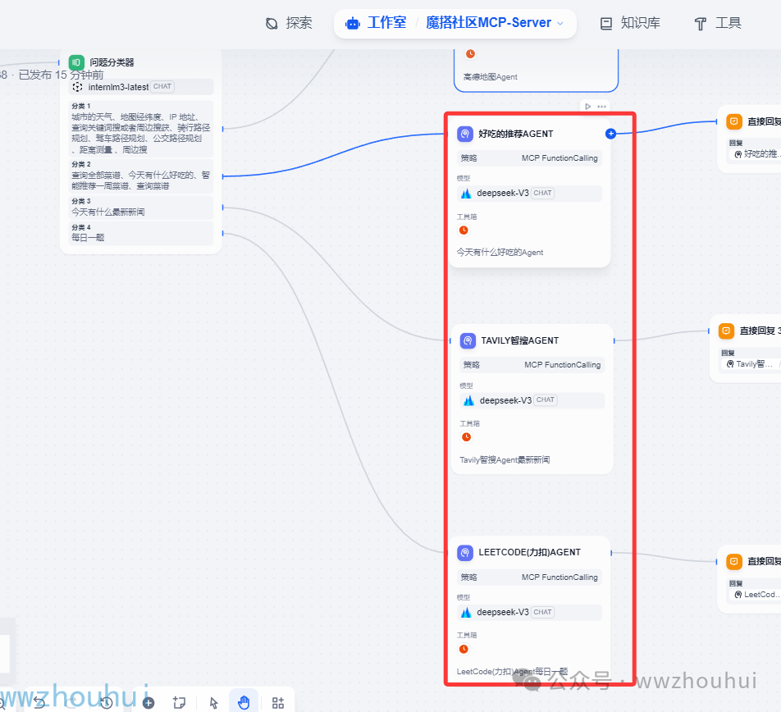This screenshot has height=712, width=781.
Task: Click the undo arrow in bottom toolbar
Action: [39, 702]
